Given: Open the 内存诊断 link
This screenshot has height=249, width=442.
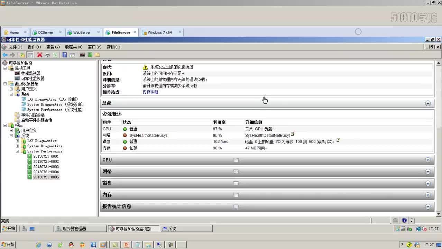Looking at the screenshot, I should pyautogui.click(x=150, y=92).
